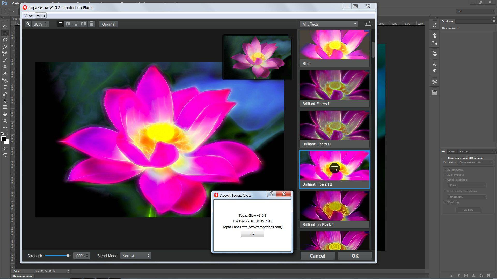Select the Rectangle shape tool
The width and height of the screenshot is (497, 279).
5,107
